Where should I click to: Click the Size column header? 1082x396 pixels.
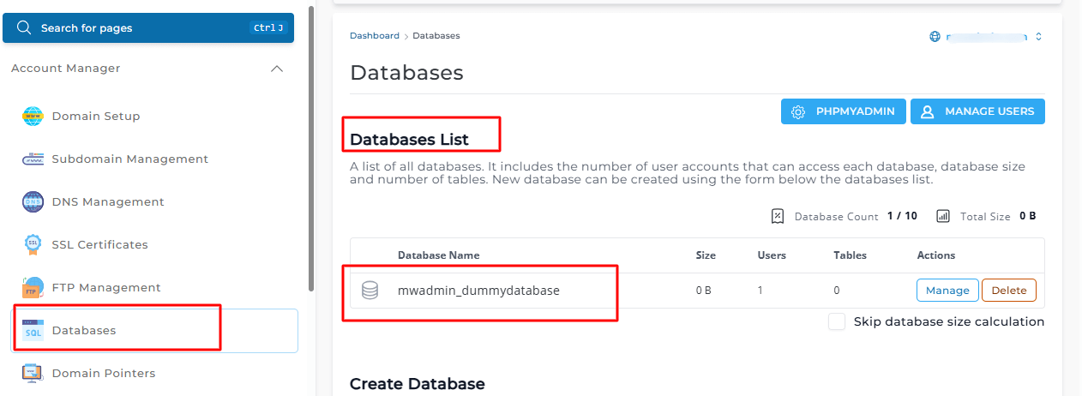coord(706,255)
